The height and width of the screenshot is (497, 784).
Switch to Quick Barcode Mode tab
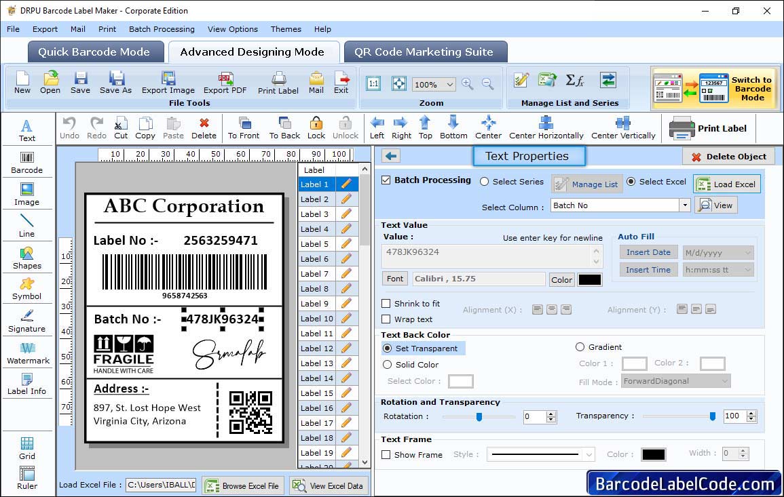click(96, 52)
